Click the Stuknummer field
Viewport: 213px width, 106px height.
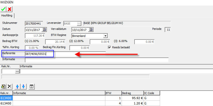[34, 24]
